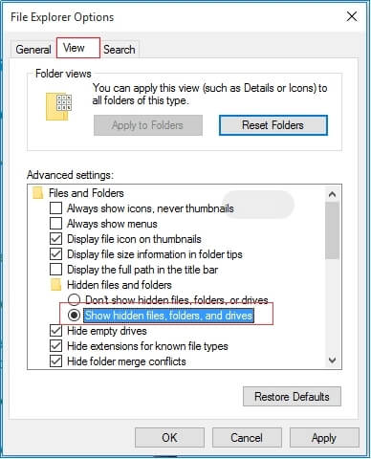
Task: Click the Advanced settings scrollbar thumb
Action: [x=332, y=230]
